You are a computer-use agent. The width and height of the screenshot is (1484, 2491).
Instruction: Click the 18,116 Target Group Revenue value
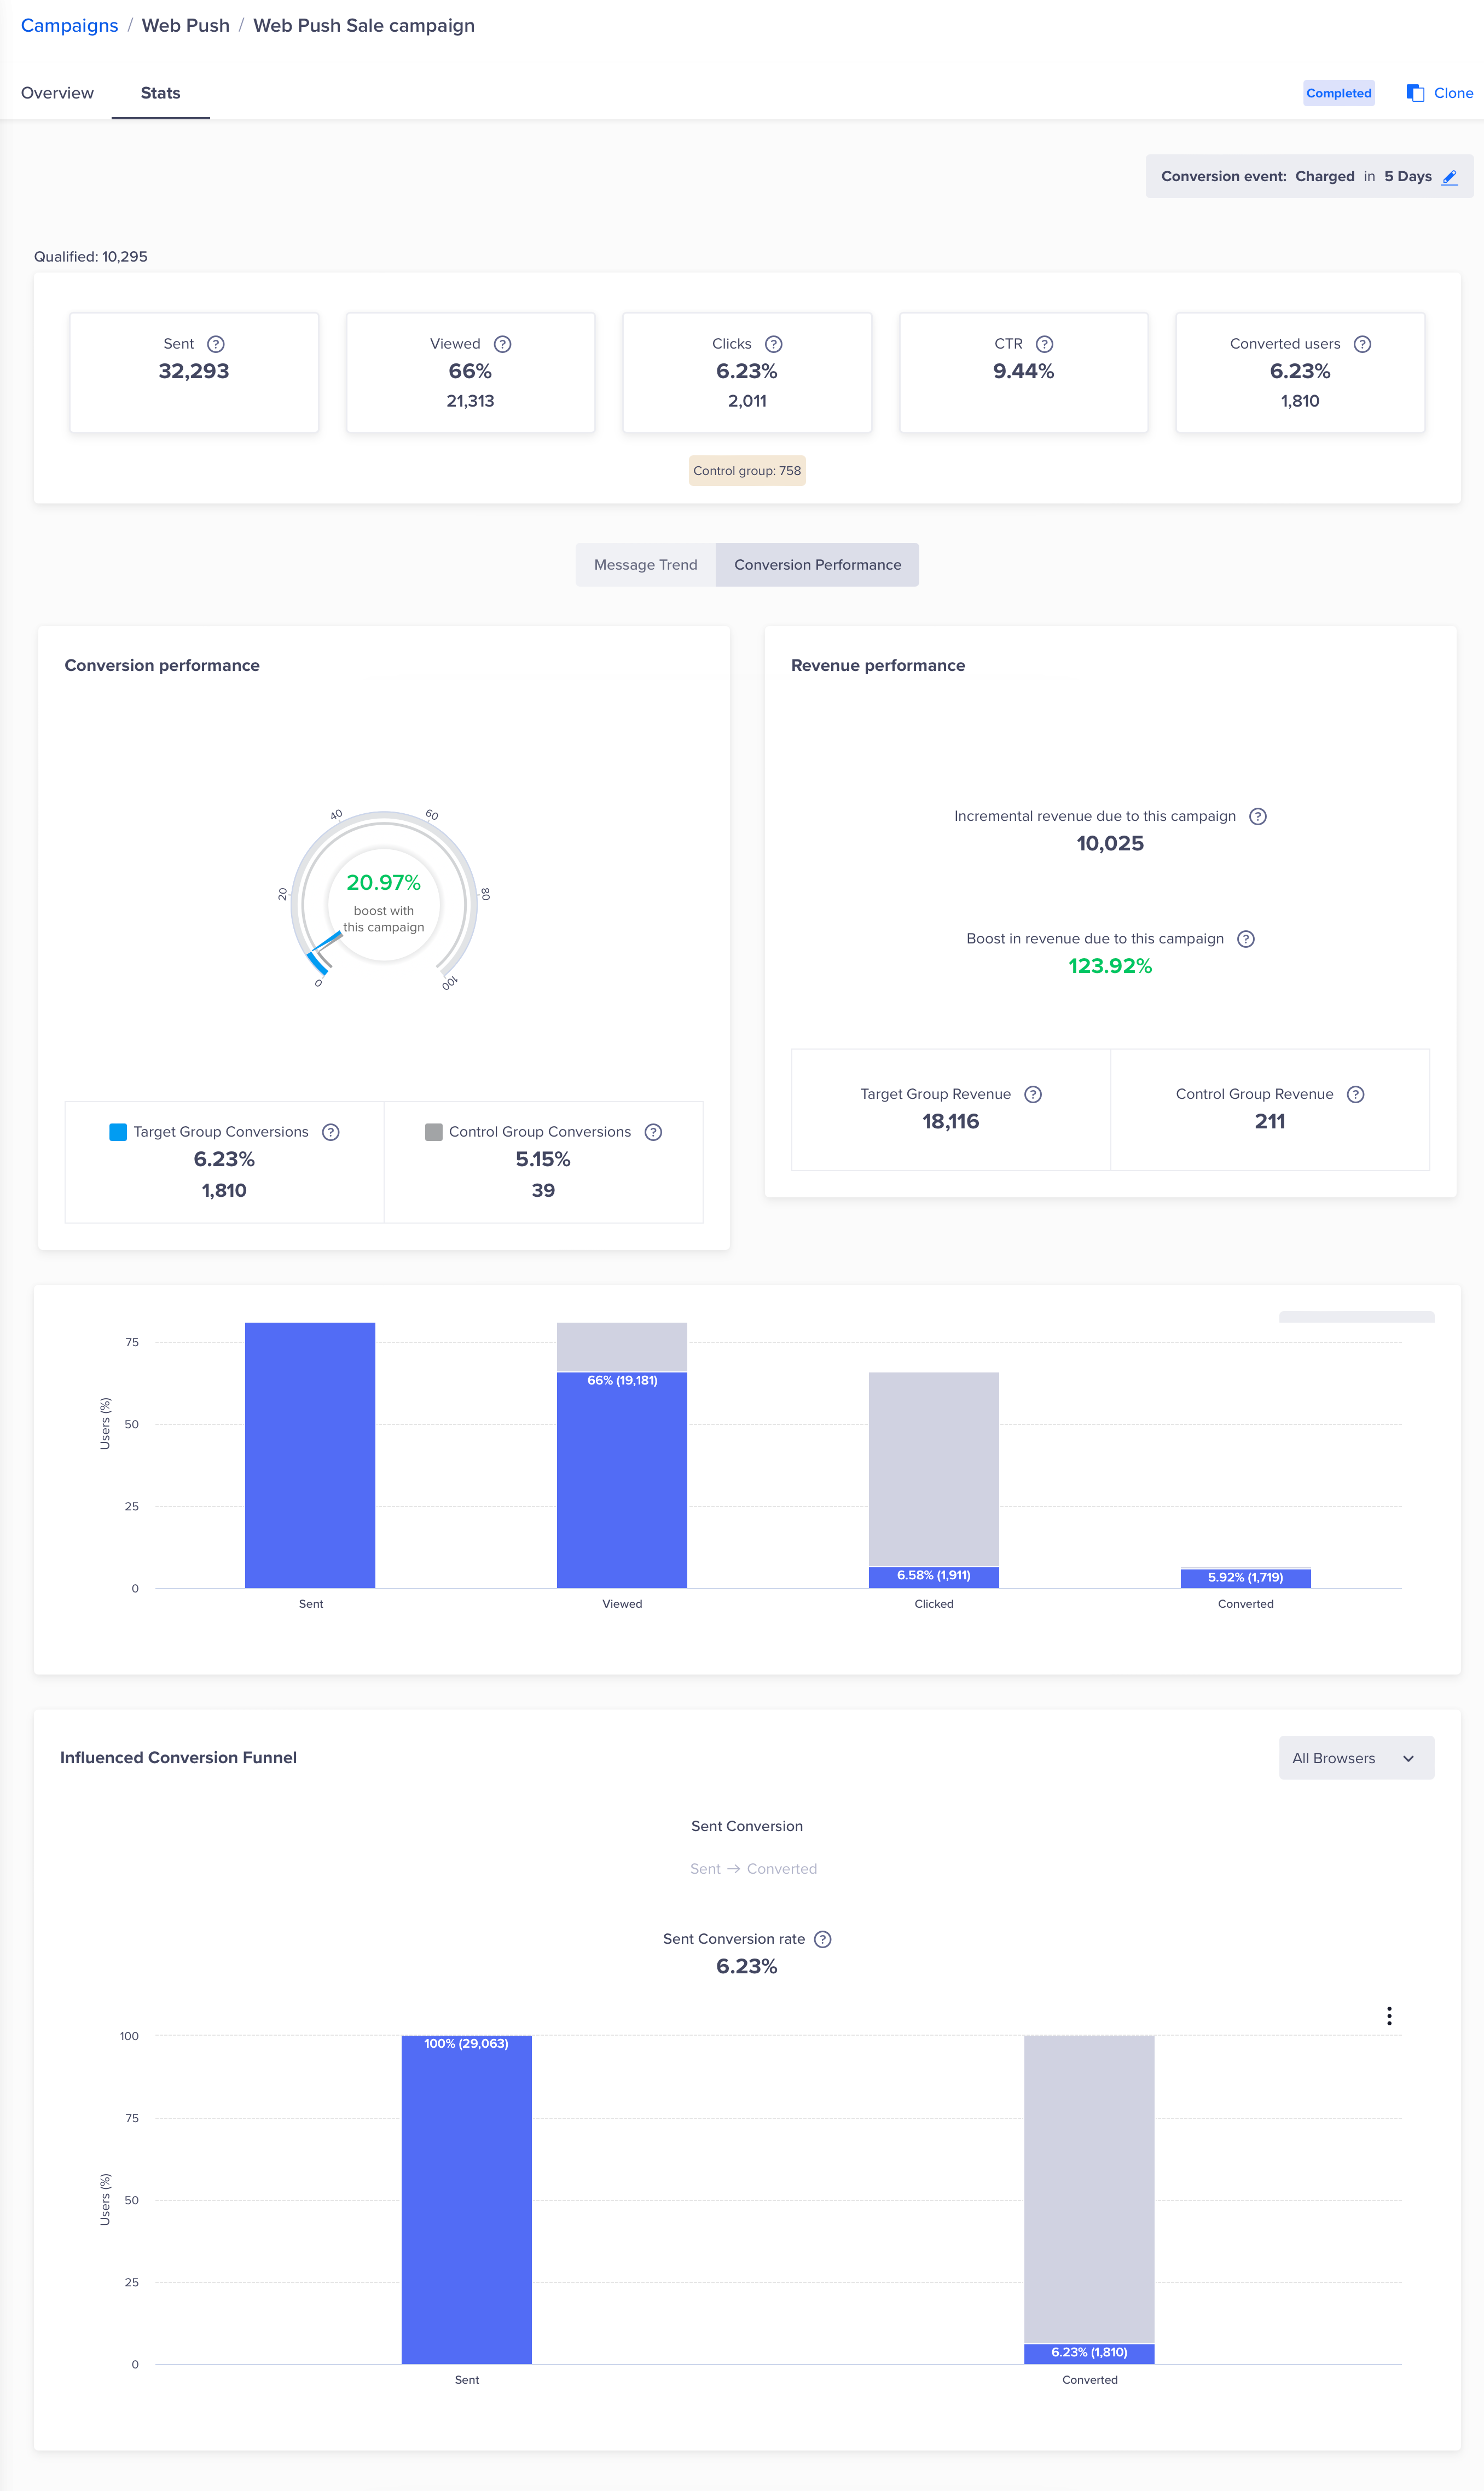951,1122
